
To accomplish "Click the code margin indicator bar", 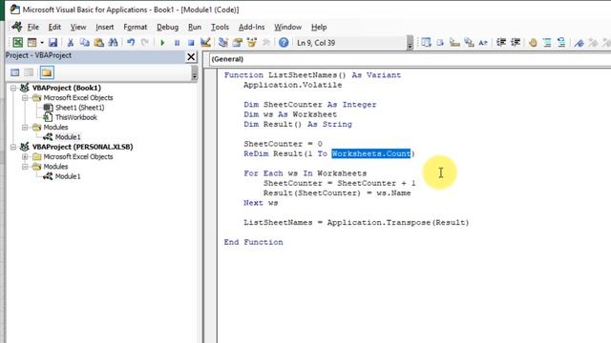I will click(211, 206).
